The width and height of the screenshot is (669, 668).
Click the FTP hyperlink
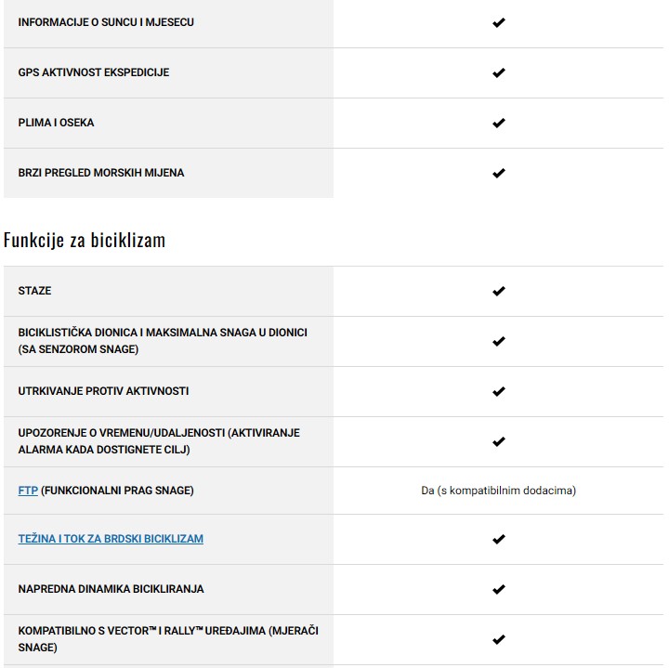tap(28, 490)
